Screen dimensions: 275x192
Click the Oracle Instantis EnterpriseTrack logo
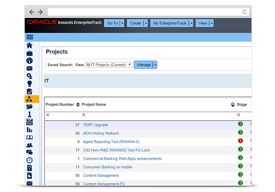tap(64, 22)
